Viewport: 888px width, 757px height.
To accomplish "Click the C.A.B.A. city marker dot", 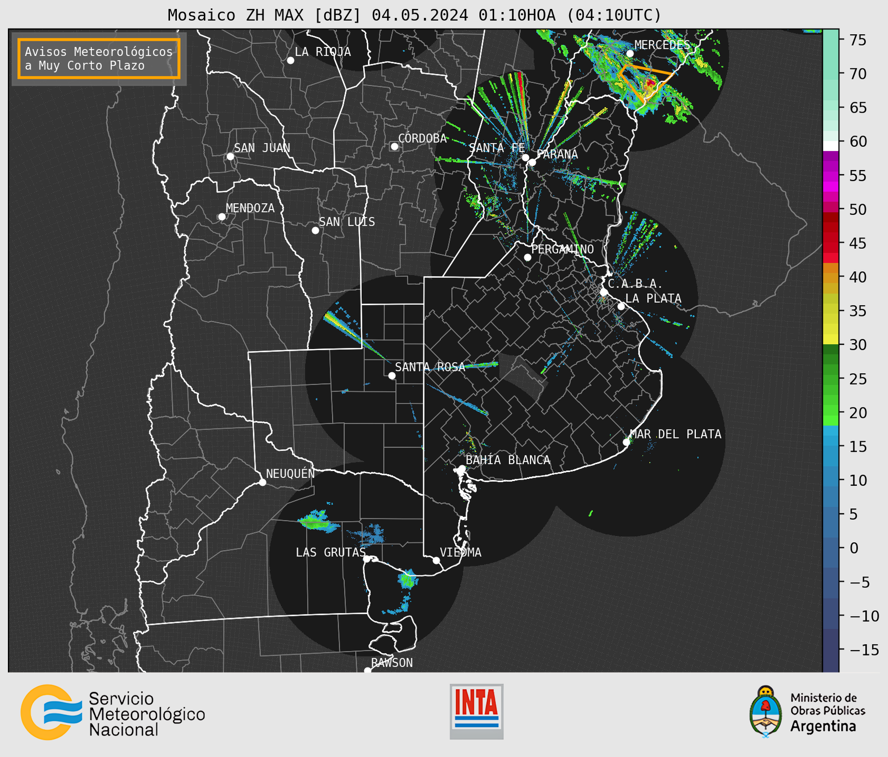I will (x=604, y=292).
